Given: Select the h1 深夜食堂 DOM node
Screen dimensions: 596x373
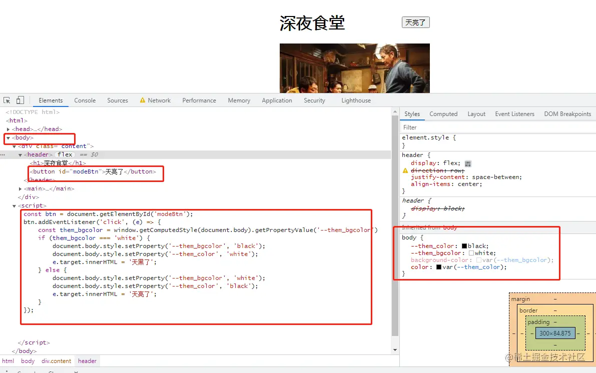Looking at the screenshot, I should tap(58, 163).
